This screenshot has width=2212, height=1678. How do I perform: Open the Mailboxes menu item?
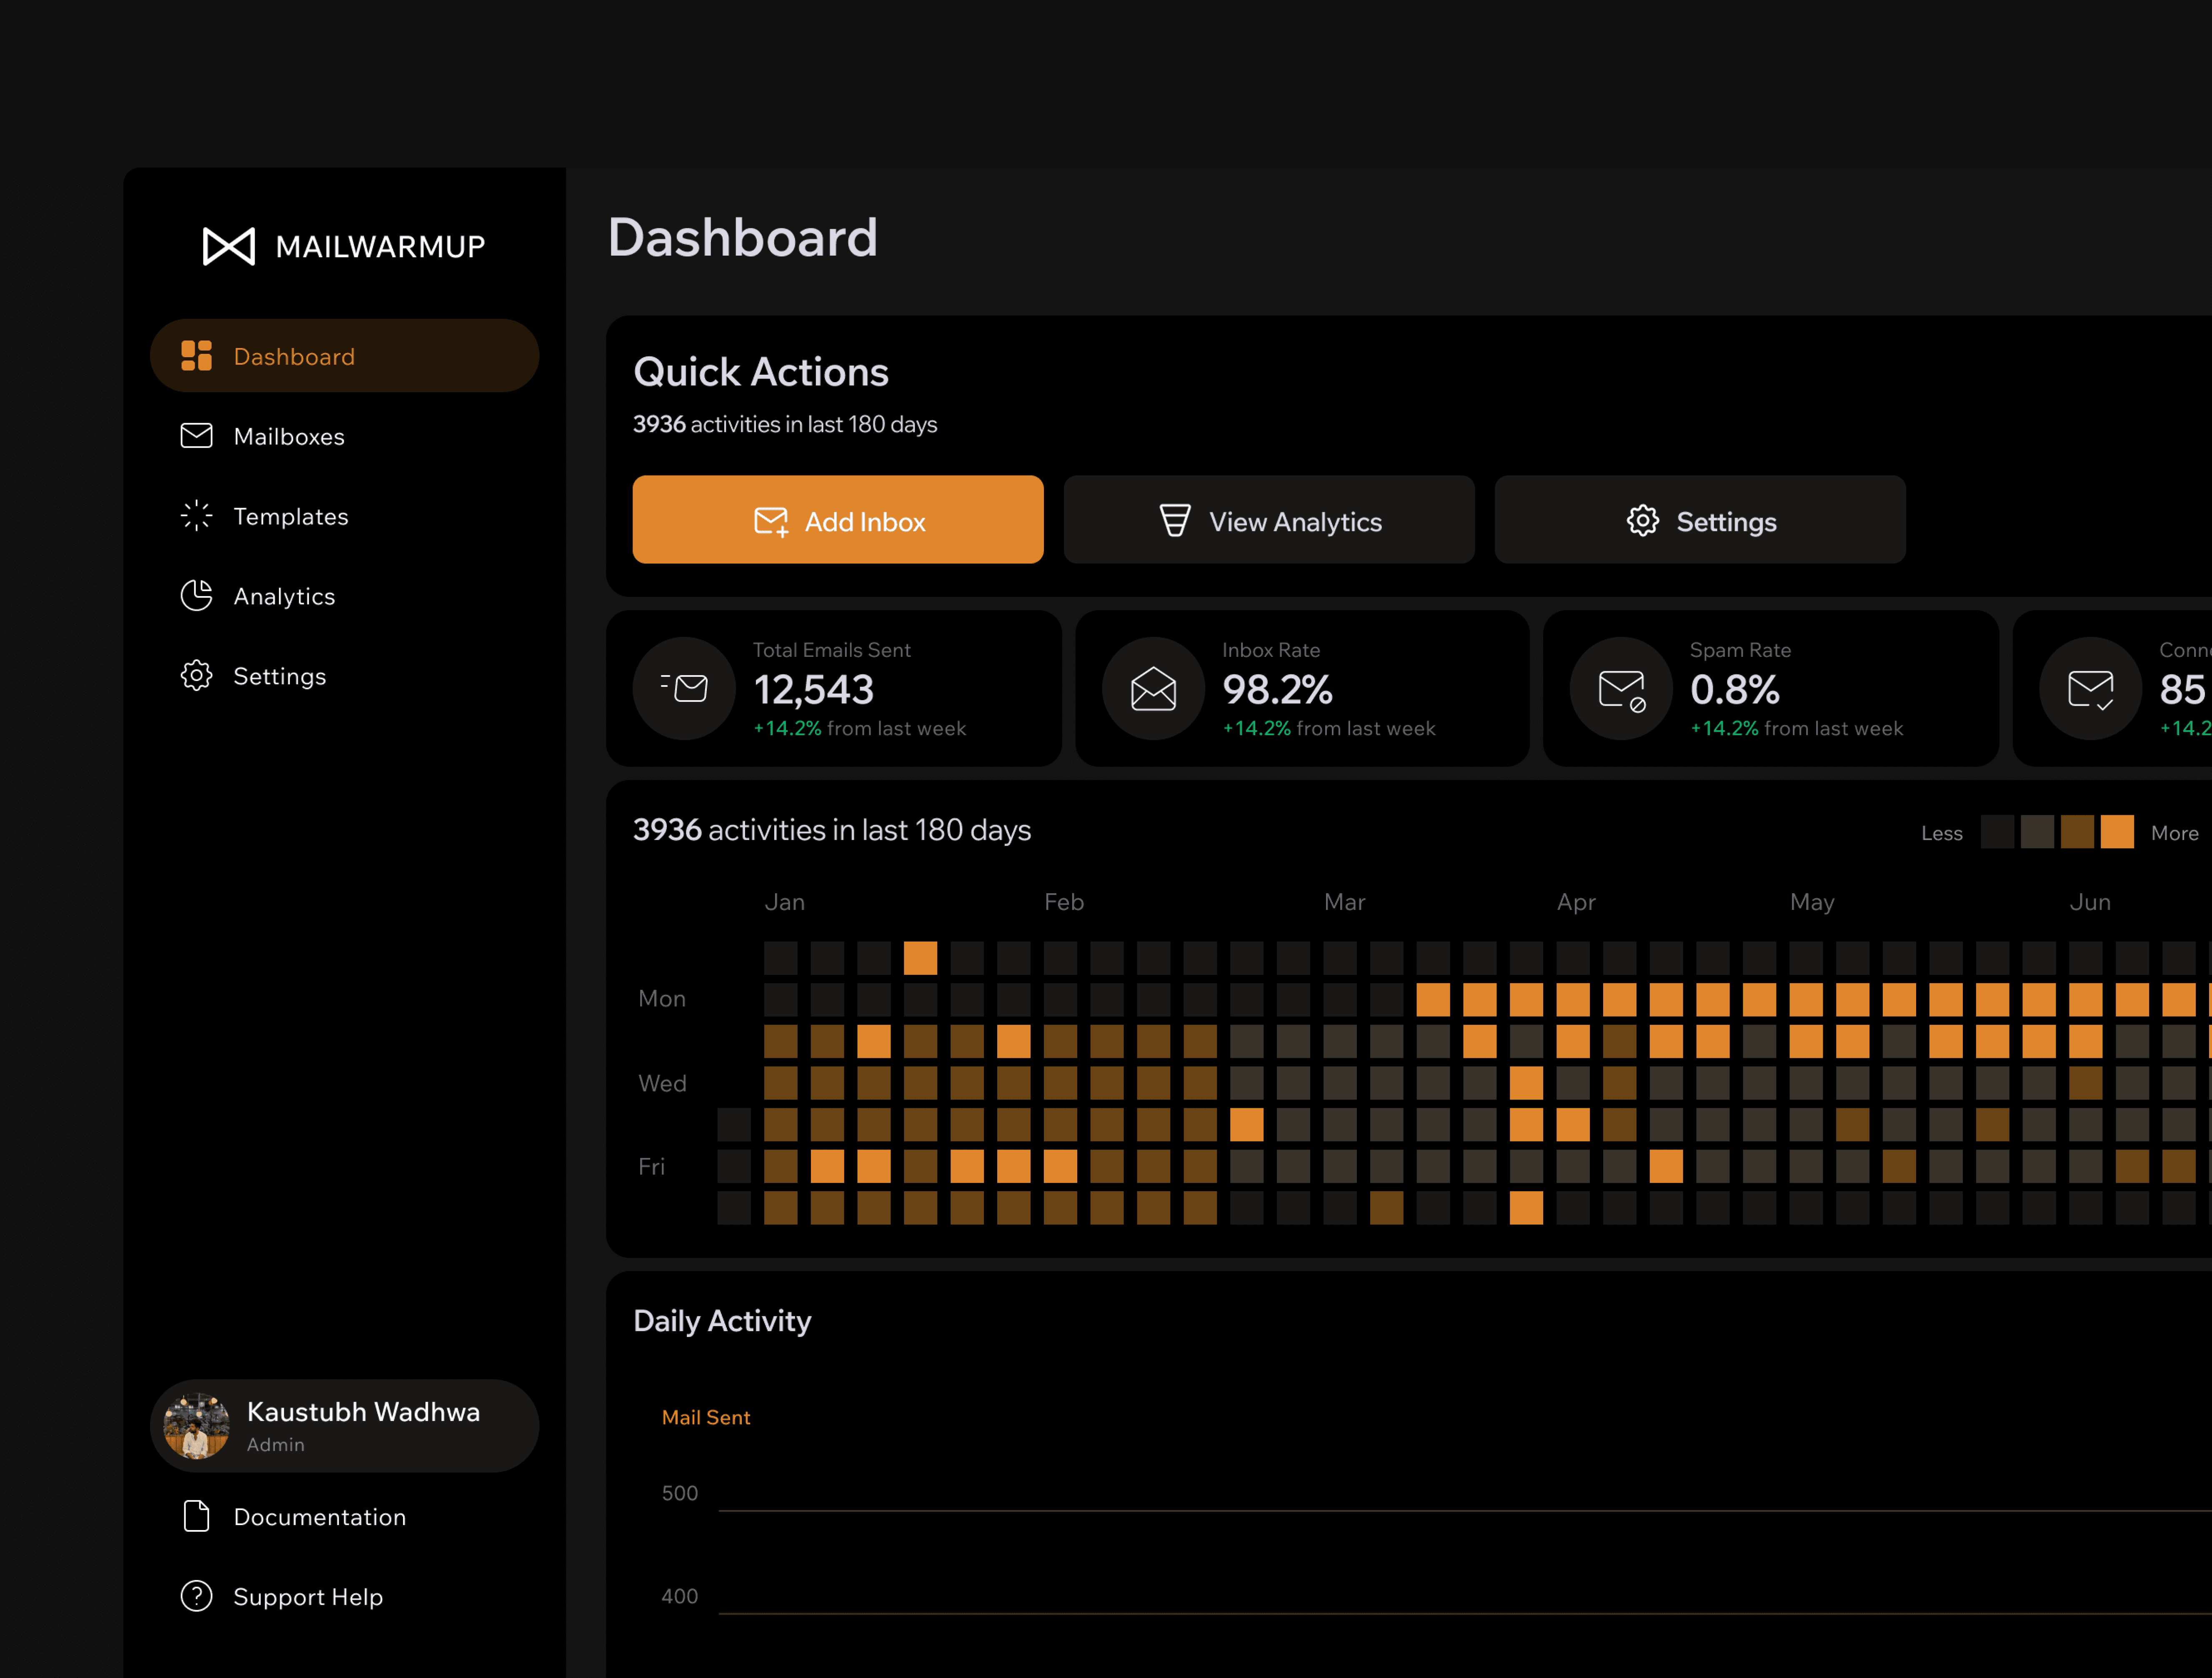[x=288, y=437]
